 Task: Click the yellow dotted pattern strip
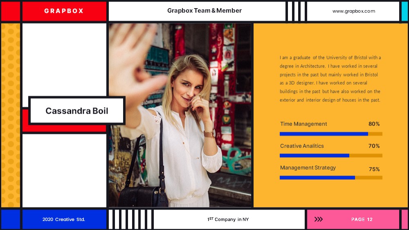coord(11,115)
